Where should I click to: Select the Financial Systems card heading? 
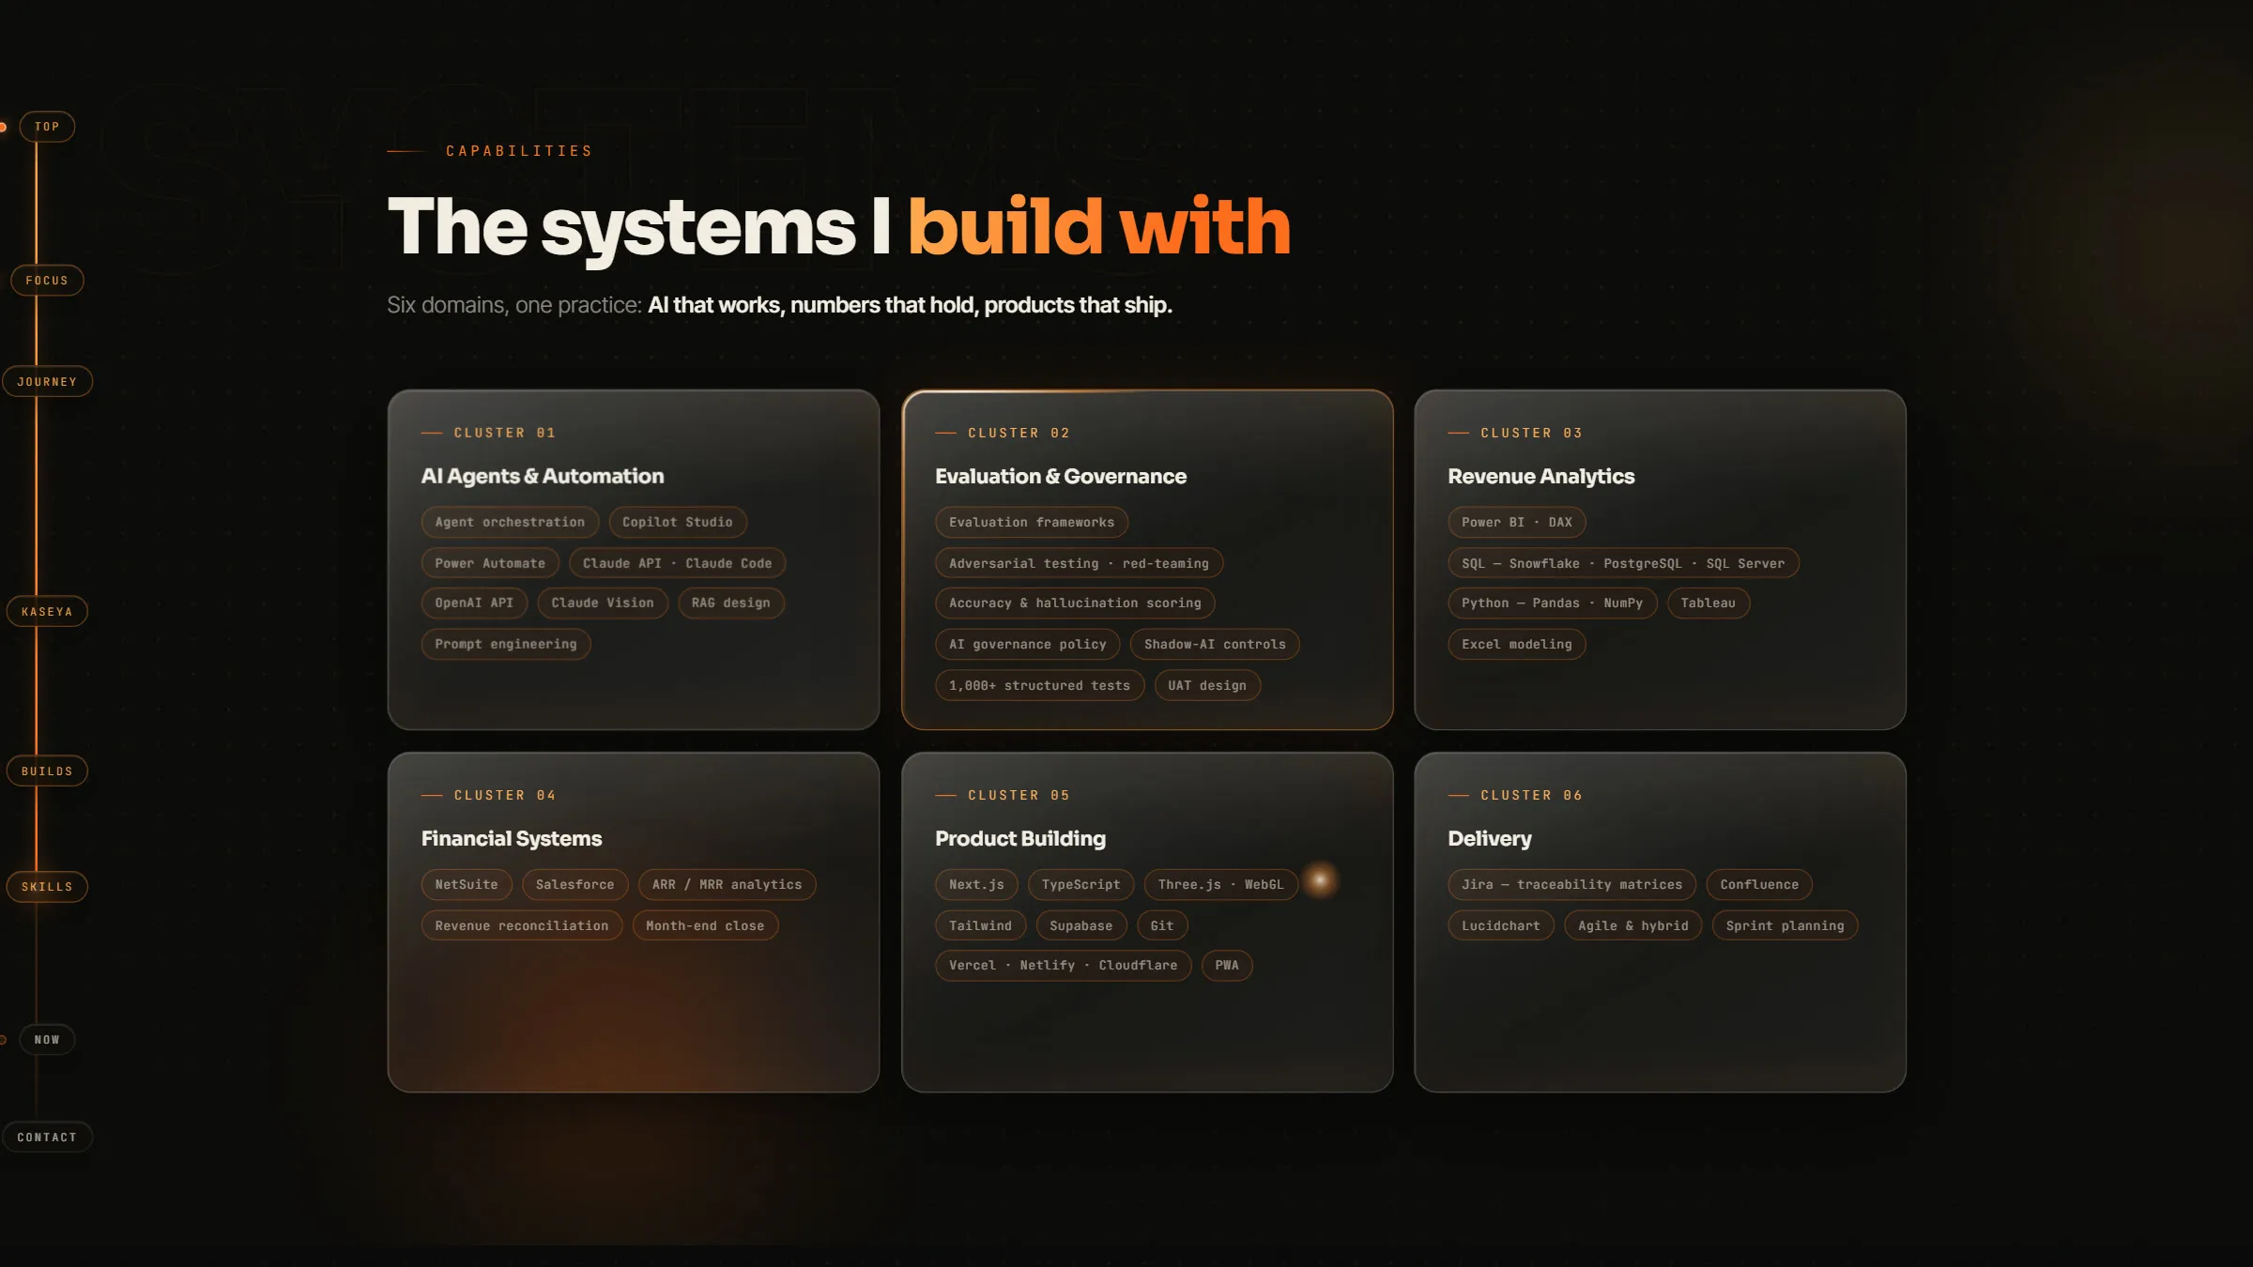(x=512, y=839)
